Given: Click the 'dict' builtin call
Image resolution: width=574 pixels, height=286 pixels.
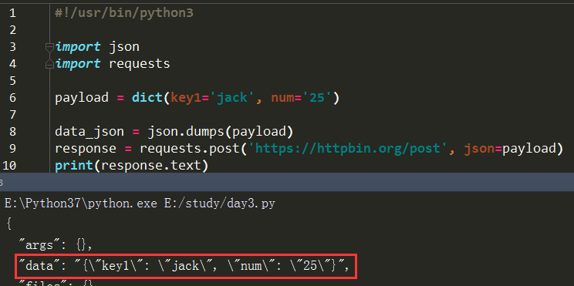Looking at the screenshot, I should 147,98.
